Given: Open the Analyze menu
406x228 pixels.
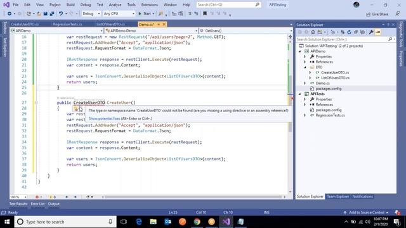Looking at the screenshot, I should coord(115,4).
